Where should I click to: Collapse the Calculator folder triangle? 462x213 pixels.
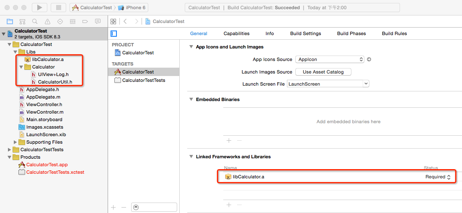(x=21, y=67)
